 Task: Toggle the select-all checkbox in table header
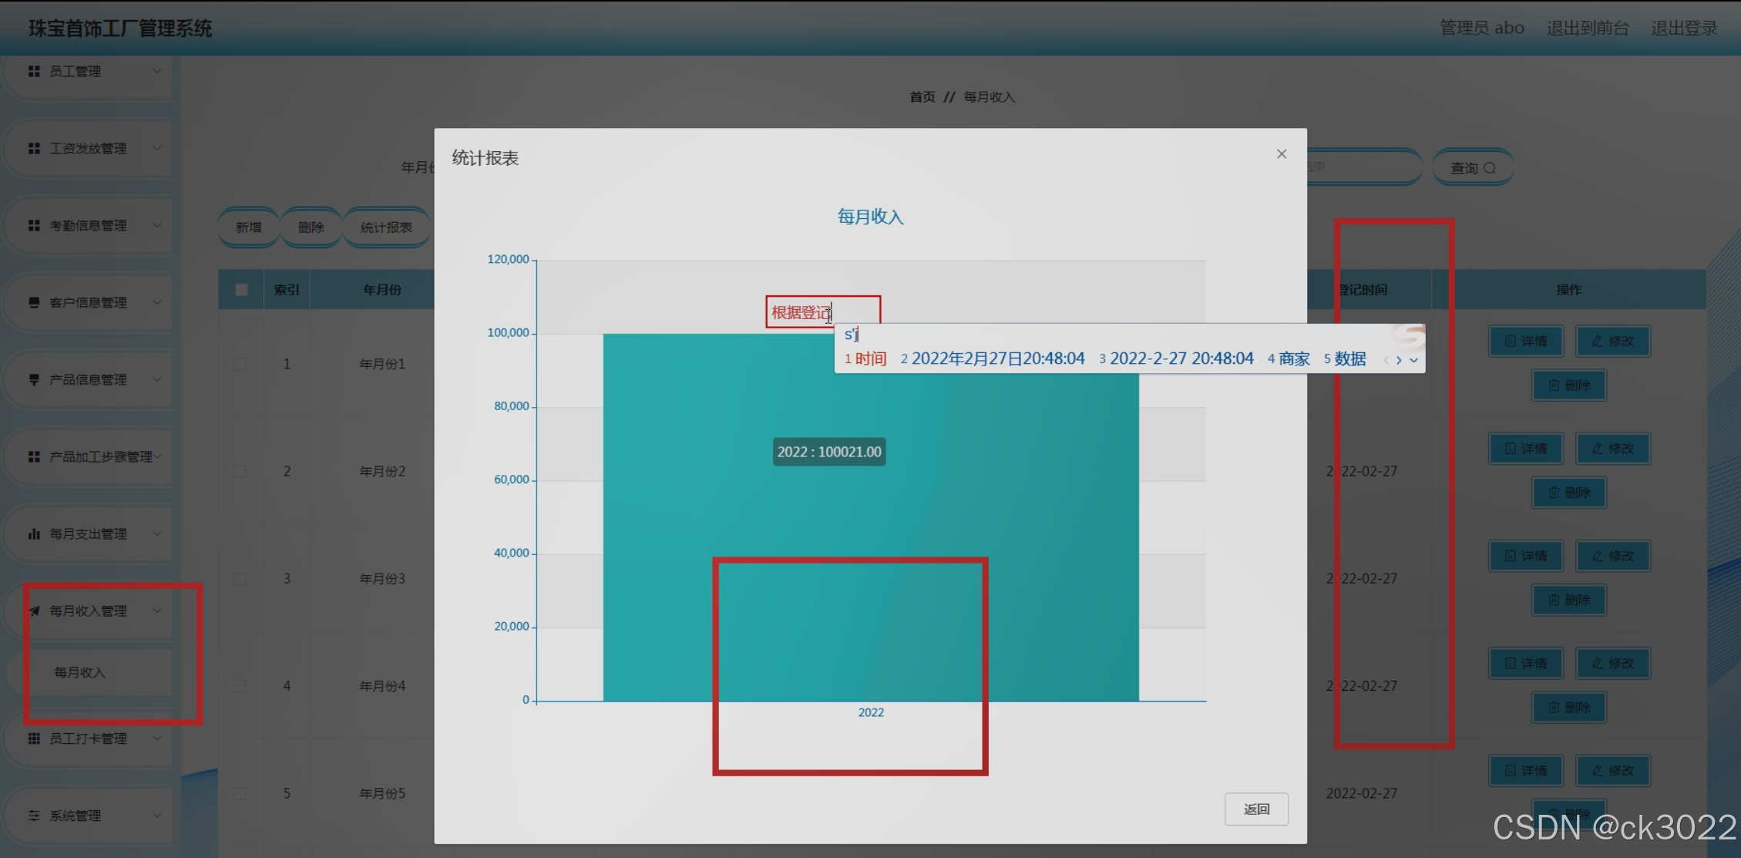pos(241,290)
